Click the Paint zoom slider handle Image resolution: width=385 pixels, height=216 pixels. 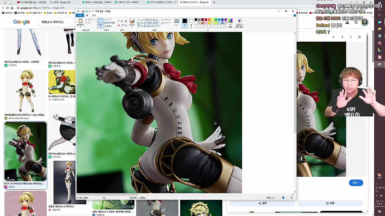point(283,198)
